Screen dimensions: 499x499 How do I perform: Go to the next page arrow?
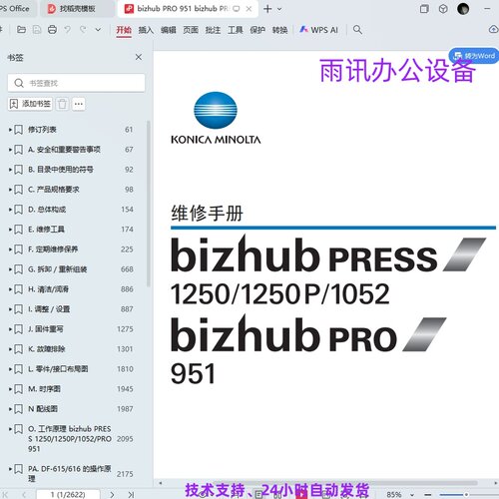112,495
